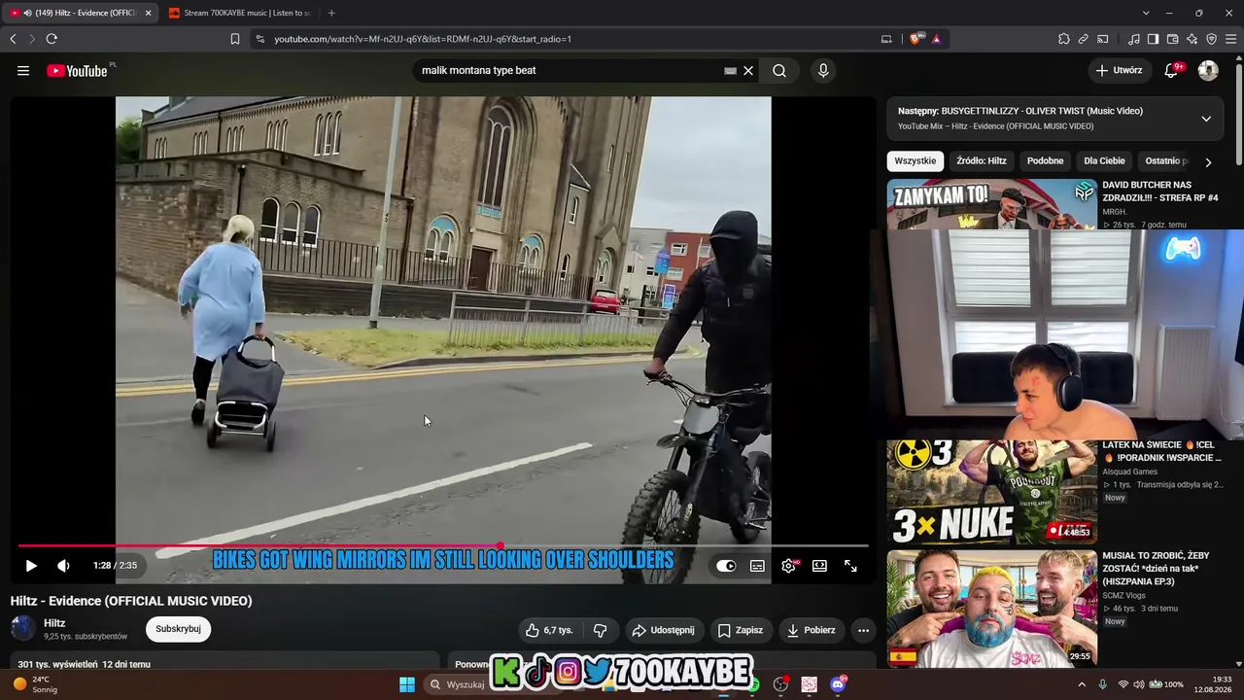The width and height of the screenshot is (1244, 700).
Task: Open the 3x NUKE video thumbnail
Action: [992, 492]
